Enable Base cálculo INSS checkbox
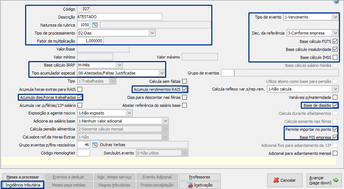 pos(335,57)
